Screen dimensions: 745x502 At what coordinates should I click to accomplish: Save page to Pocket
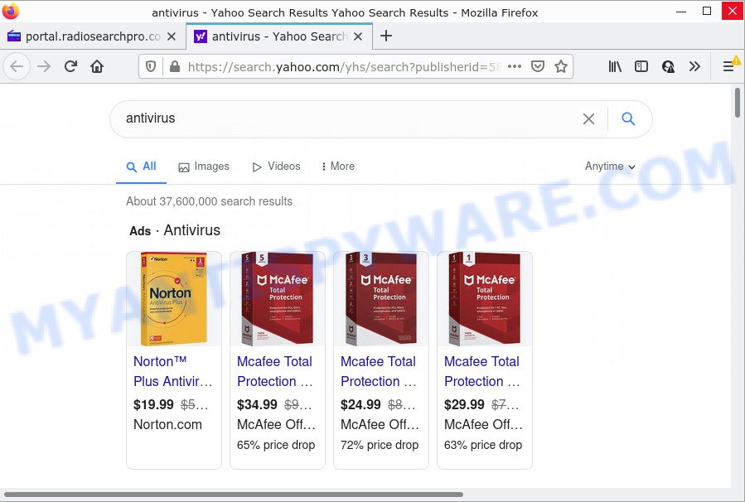537,66
